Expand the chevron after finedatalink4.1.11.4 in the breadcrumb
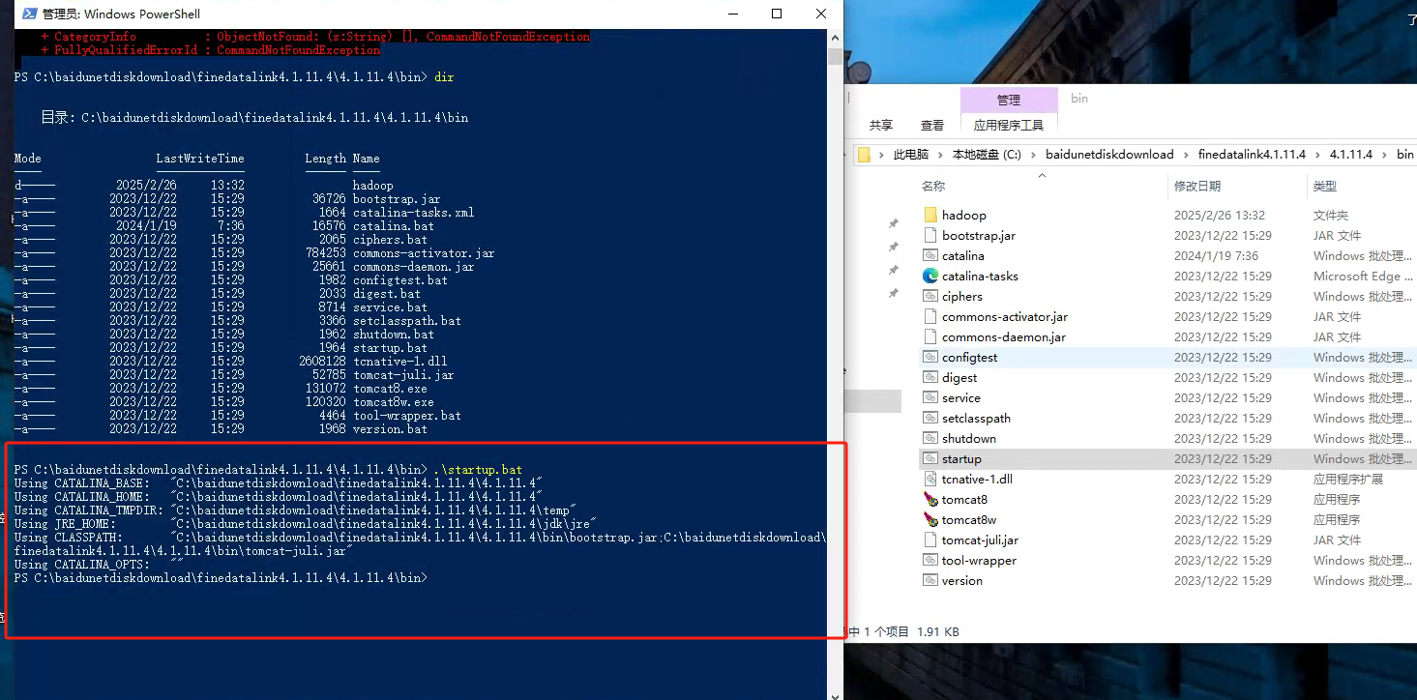 pyautogui.click(x=1318, y=155)
